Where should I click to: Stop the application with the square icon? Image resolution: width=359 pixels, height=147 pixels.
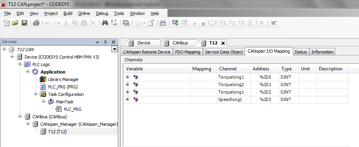point(203,24)
